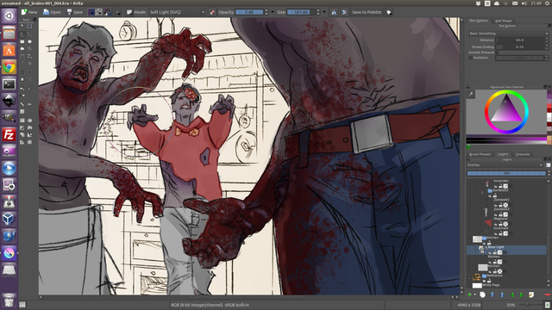Open layer properties at the Layers panel bottom
552x310 pixels.
coord(531,294)
